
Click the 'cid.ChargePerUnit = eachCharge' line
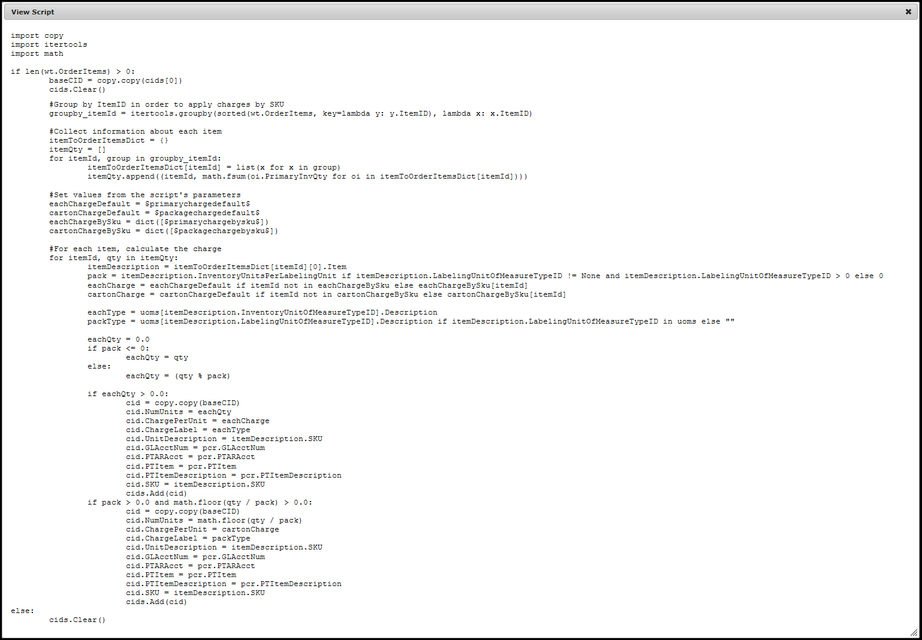tap(198, 421)
